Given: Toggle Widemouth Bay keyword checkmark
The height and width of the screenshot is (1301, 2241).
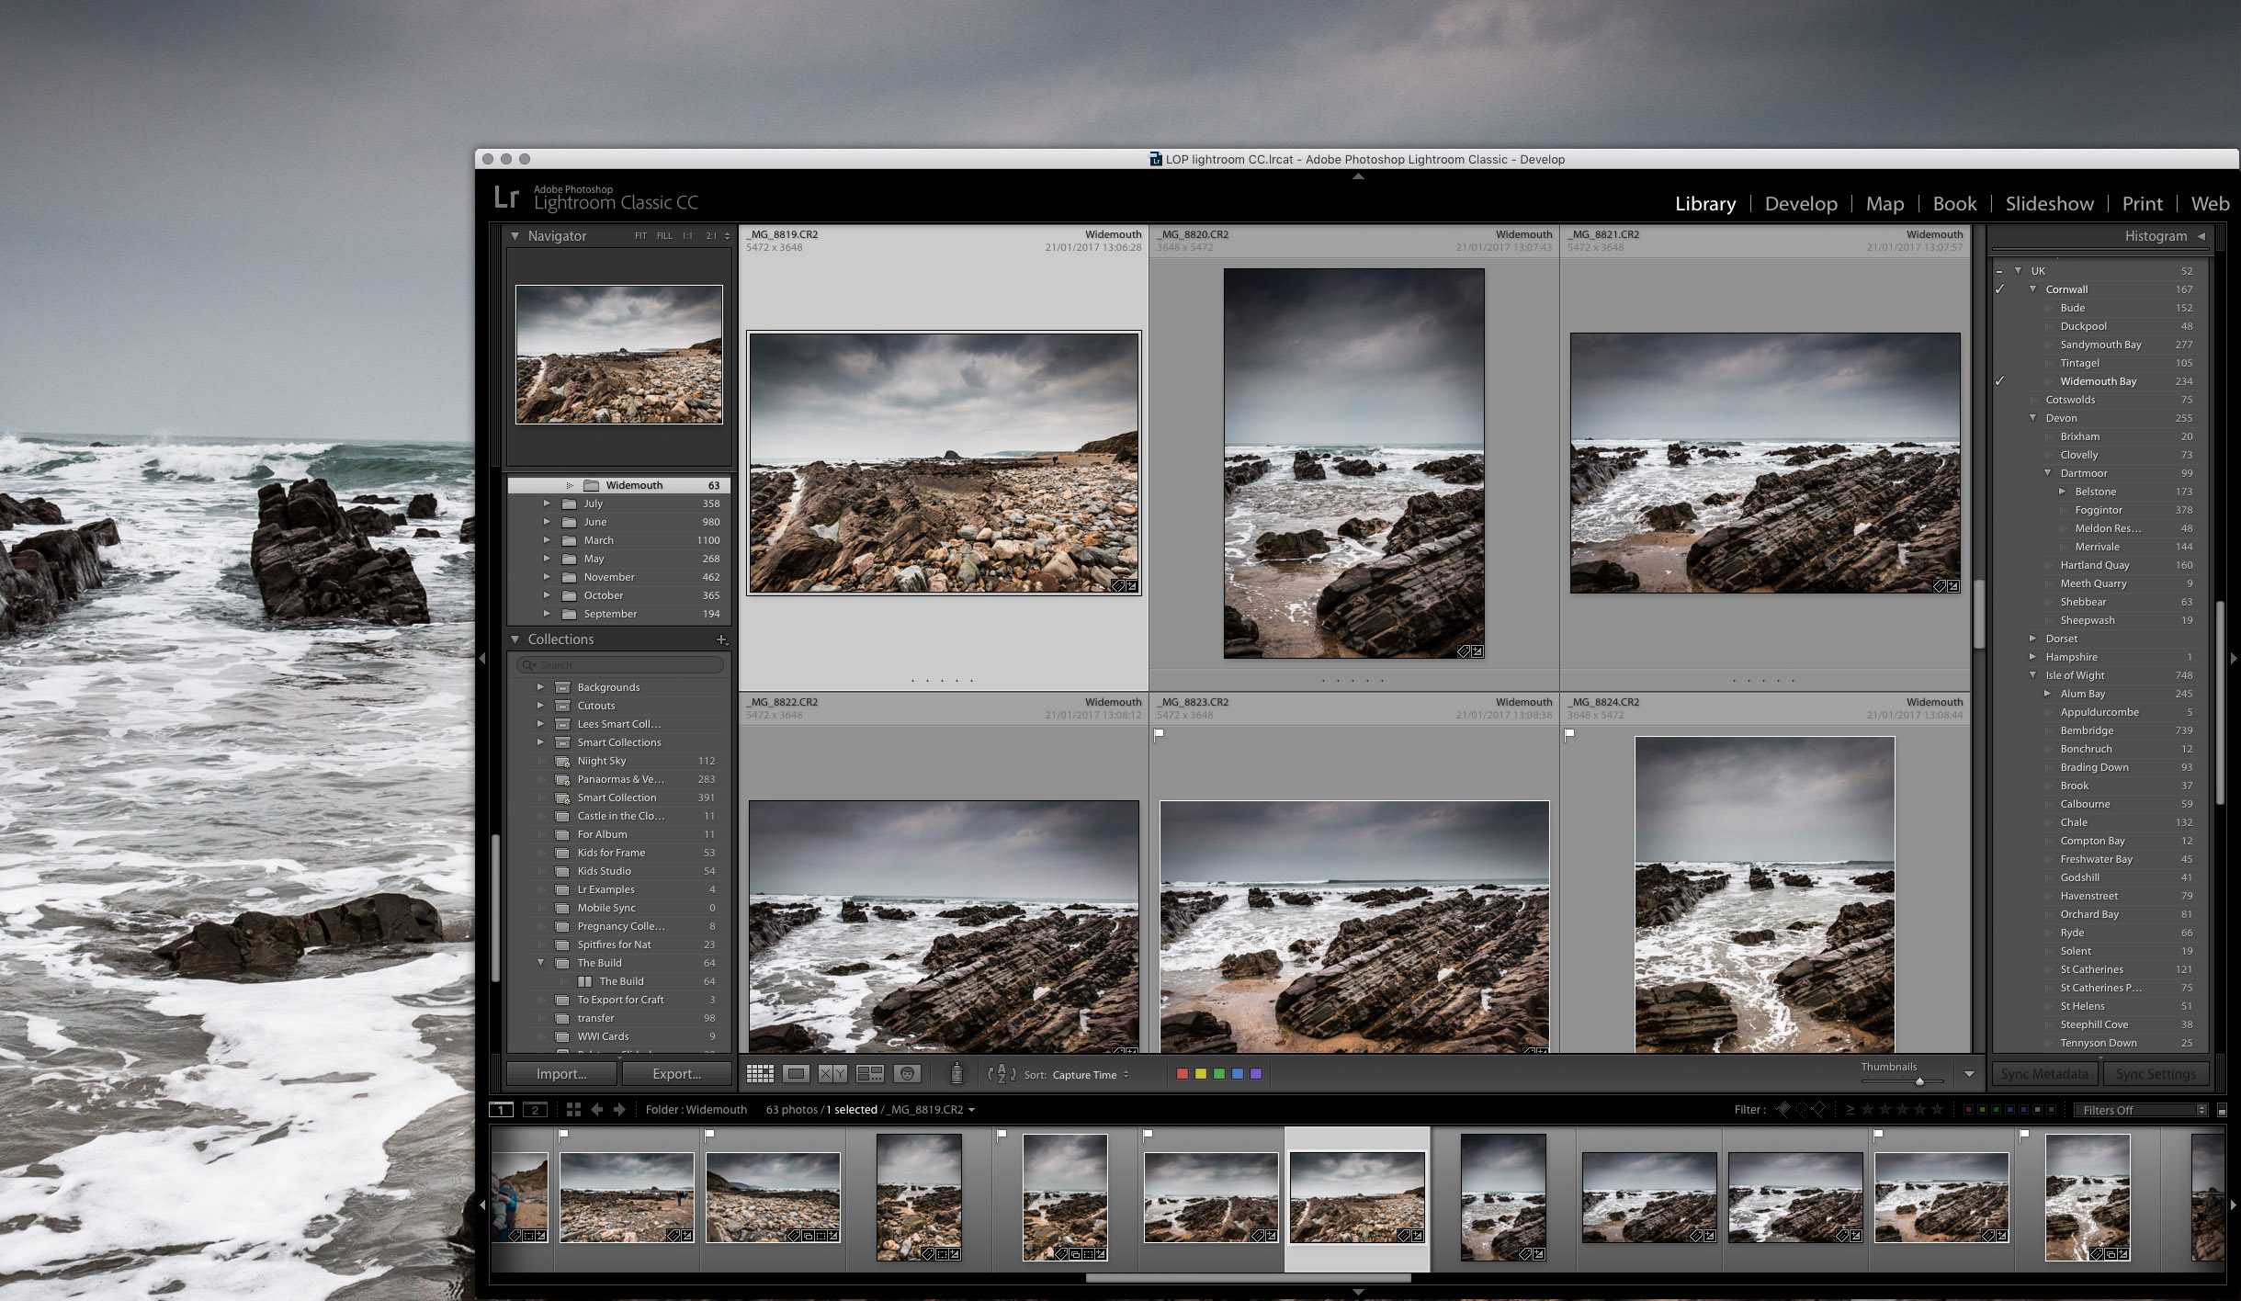Looking at the screenshot, I should (1999, 381).
